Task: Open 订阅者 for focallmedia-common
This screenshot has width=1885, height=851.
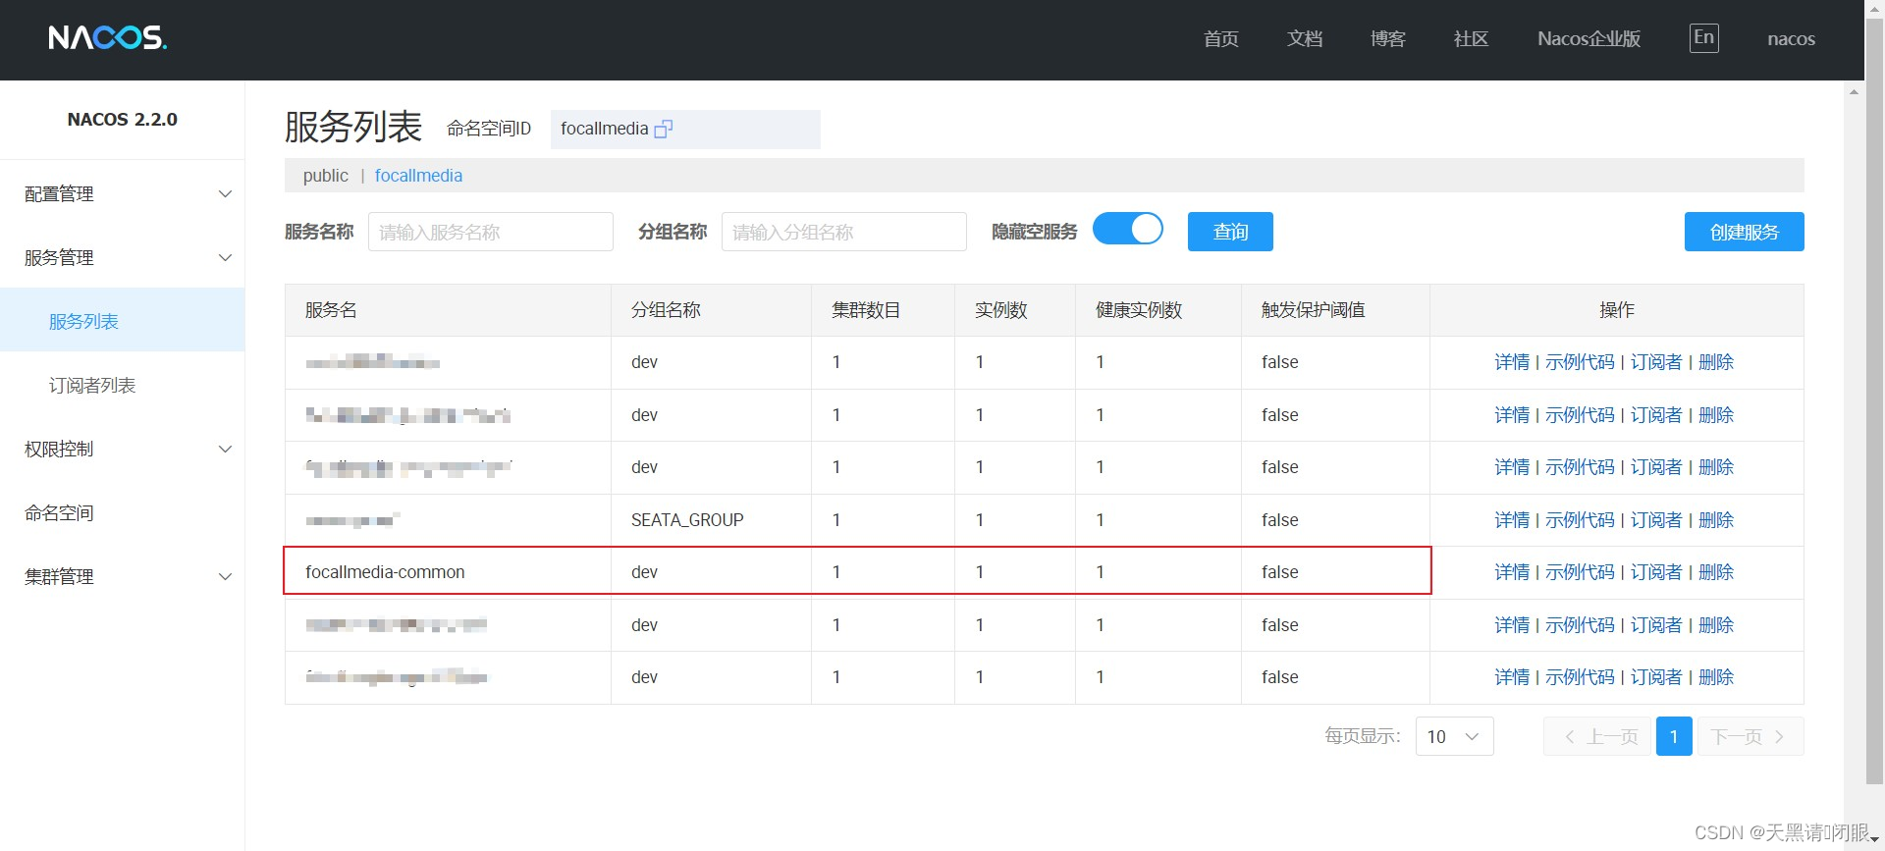Action: [1656, 572]
